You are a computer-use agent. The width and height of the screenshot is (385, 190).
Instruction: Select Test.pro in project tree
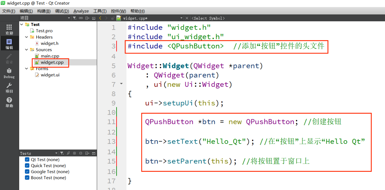[44, 31]
